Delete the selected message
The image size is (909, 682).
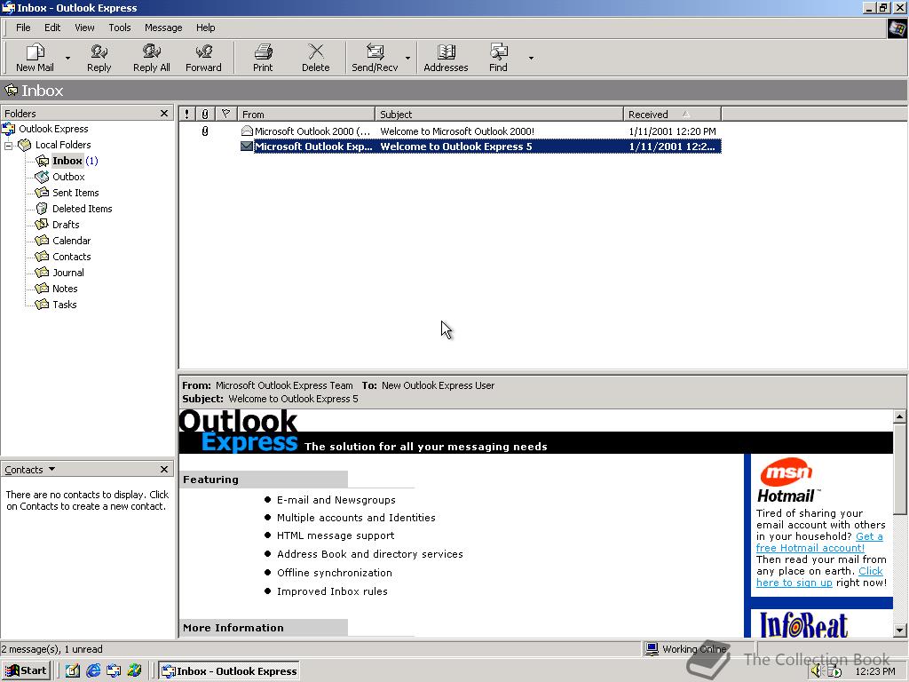click(315, 58)
